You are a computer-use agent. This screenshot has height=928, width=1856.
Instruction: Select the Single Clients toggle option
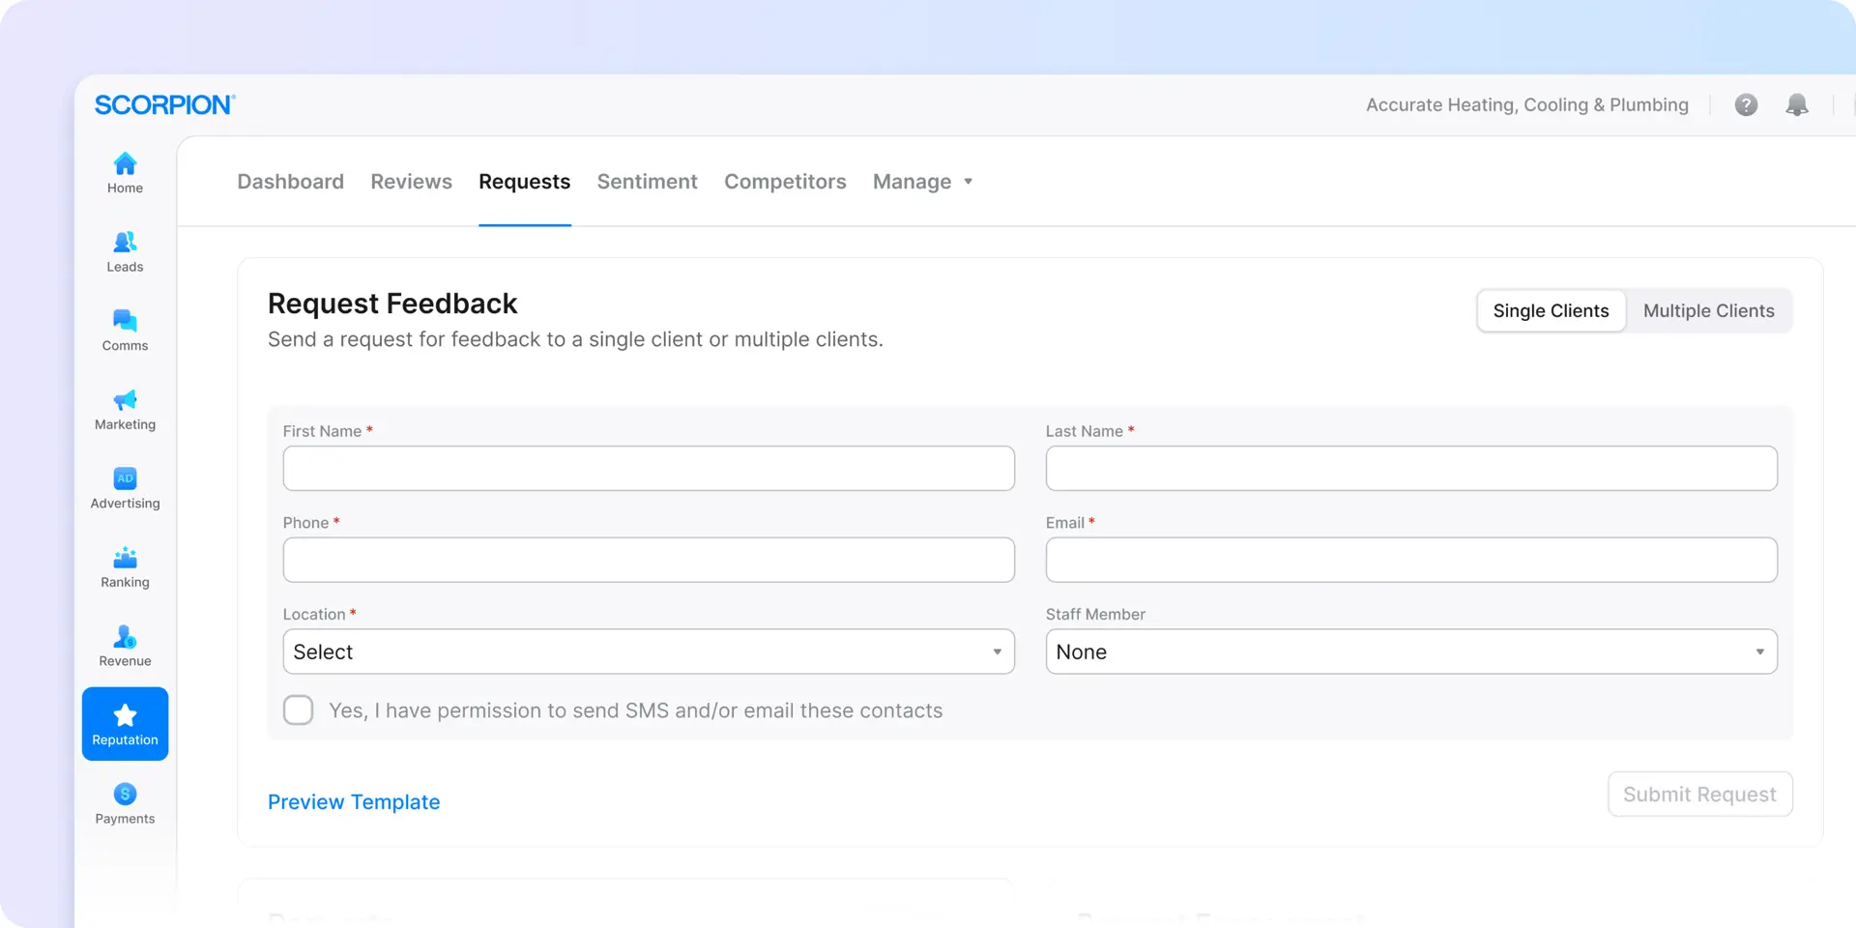point(1551,311)
